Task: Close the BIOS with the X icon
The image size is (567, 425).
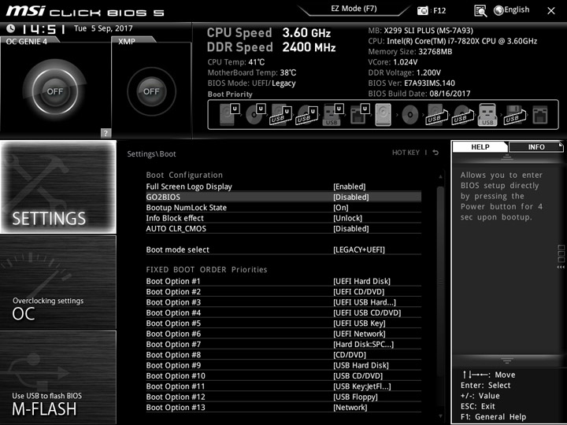Action: pos(551,11)
